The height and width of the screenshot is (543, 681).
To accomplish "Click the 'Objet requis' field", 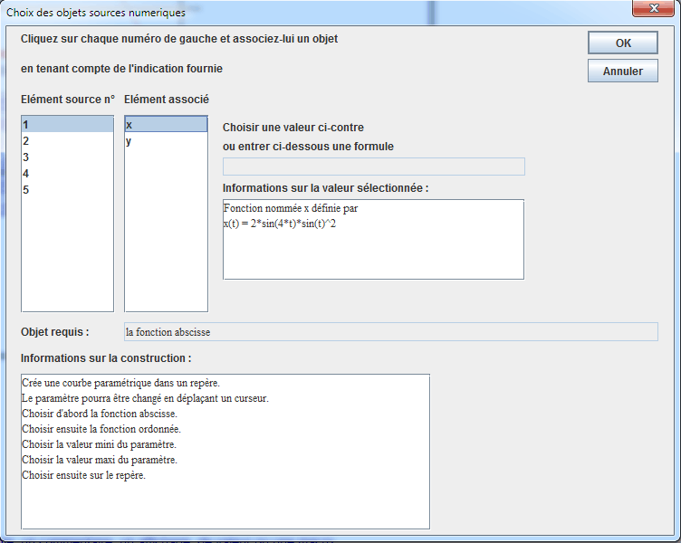I will click(391, 332).
